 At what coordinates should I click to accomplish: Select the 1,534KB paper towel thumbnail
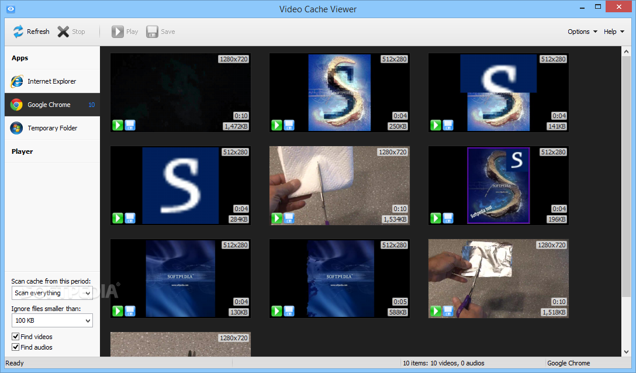coord(340,185)
